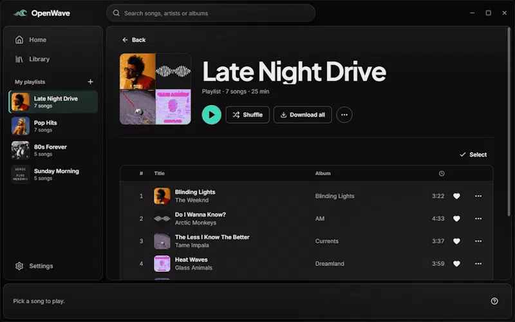Unlike Blinding Lights via heart icon
This screenshot has width=515, height=322.
(x=456, y=196)
